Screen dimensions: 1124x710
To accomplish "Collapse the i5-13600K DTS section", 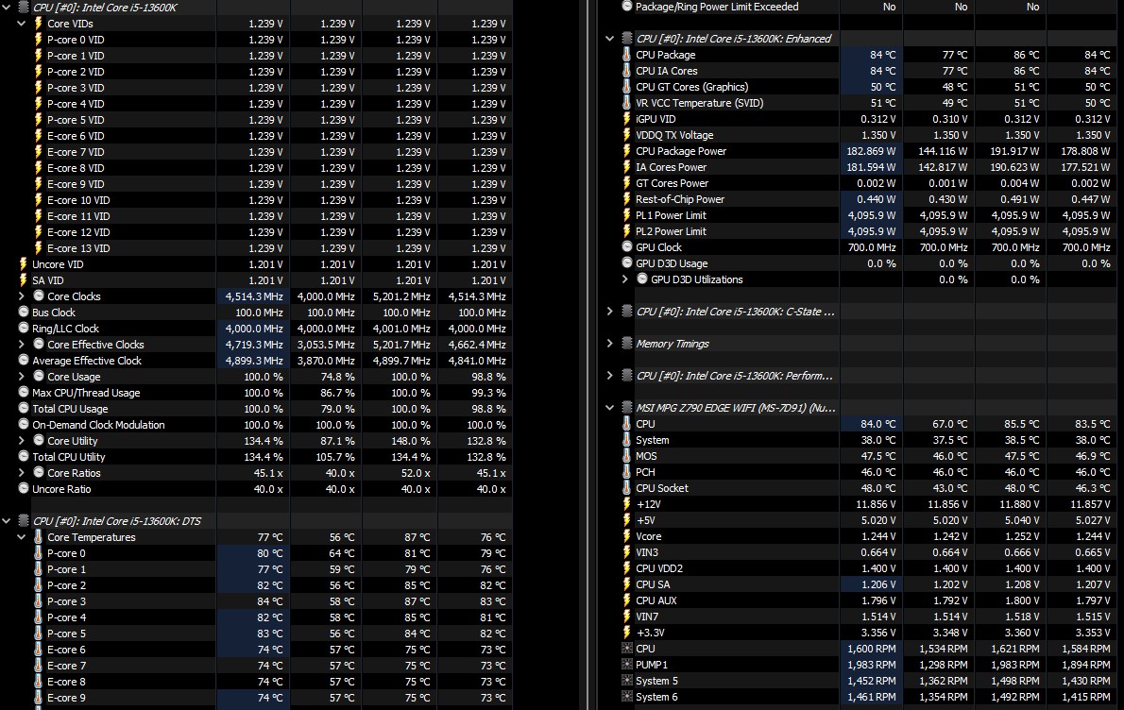I will coord(7,521).
